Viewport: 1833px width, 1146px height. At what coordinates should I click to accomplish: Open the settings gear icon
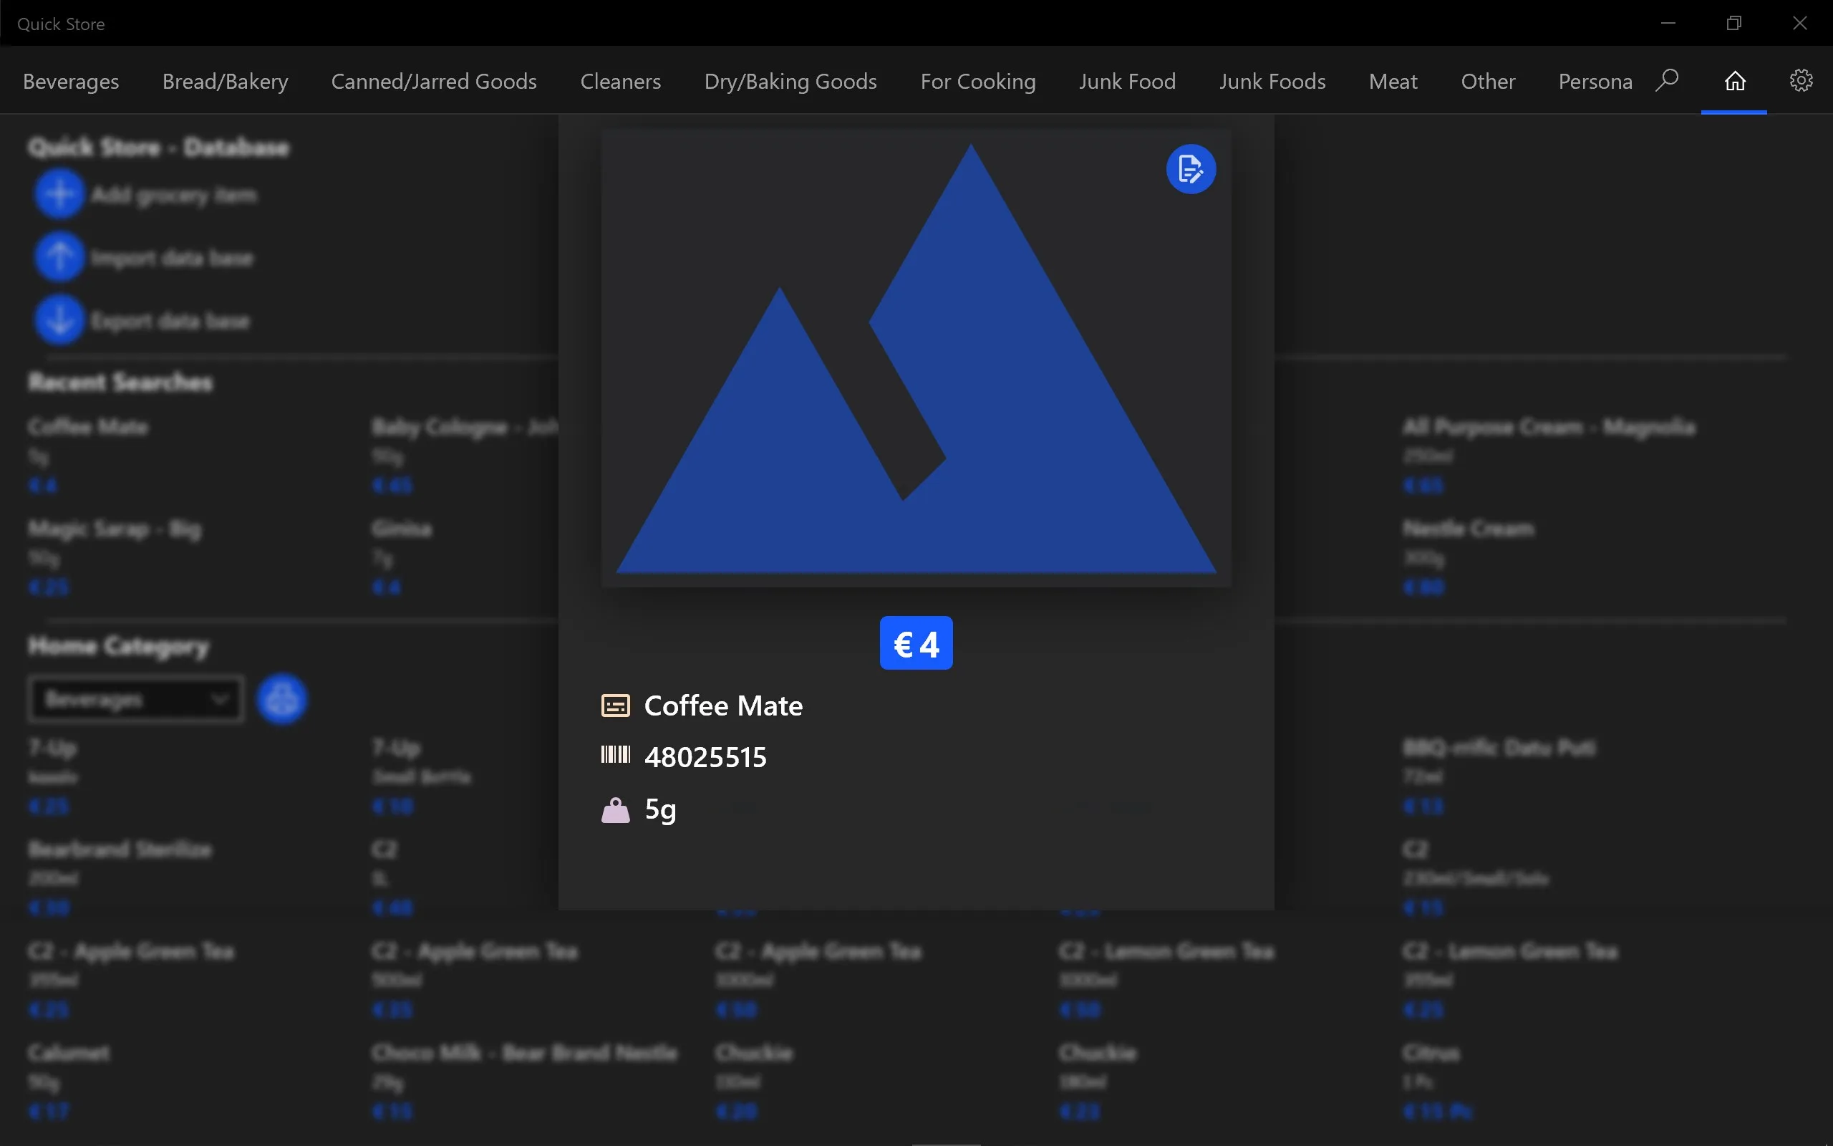1801,80
